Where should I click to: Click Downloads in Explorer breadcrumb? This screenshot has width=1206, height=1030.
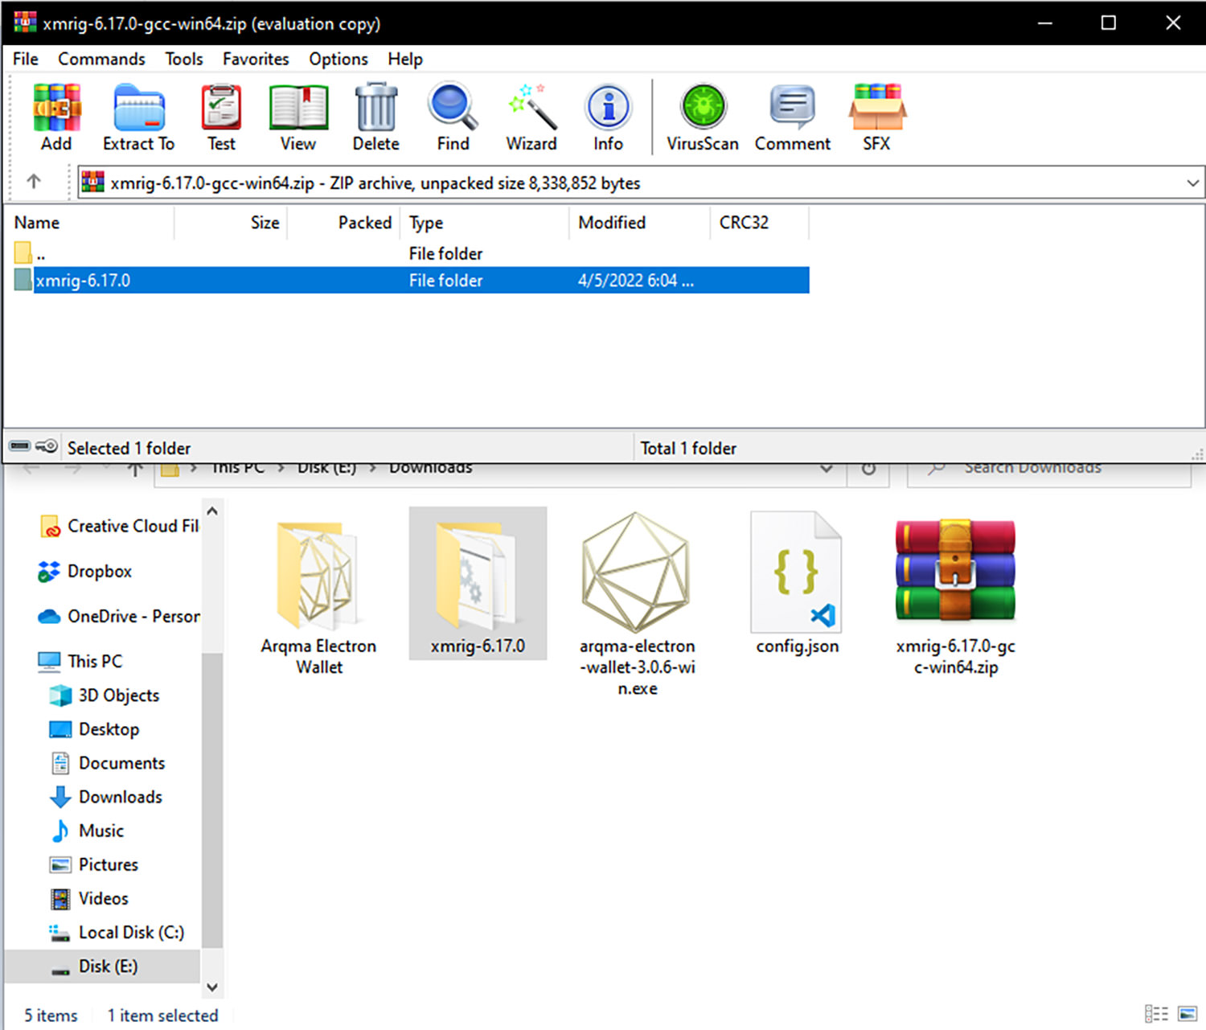point(431,469)
